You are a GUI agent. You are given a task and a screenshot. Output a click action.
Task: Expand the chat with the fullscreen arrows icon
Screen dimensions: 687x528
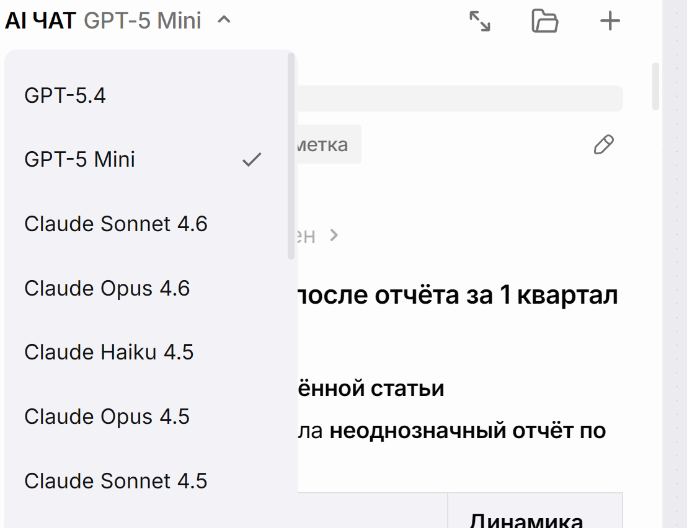(480, 21)
